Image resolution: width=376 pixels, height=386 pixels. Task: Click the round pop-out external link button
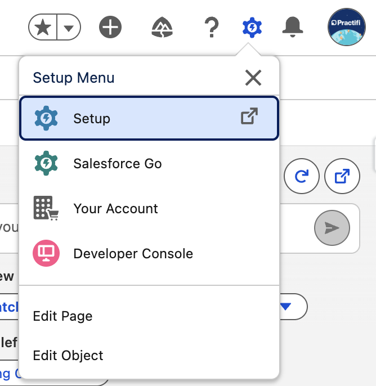coord(342,176)
